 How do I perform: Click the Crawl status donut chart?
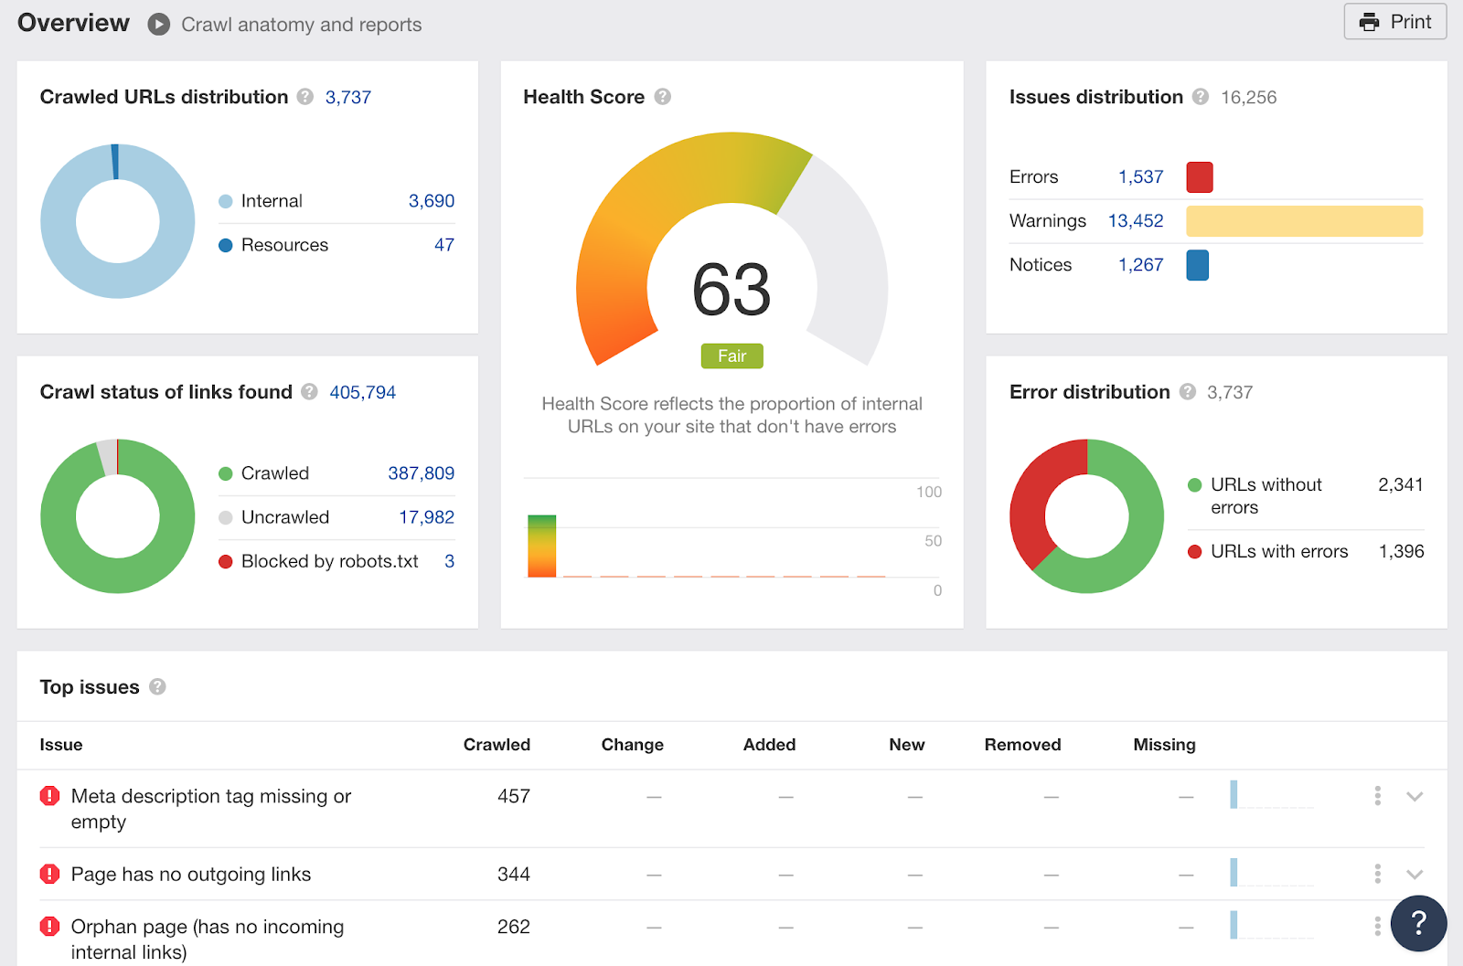118,516
